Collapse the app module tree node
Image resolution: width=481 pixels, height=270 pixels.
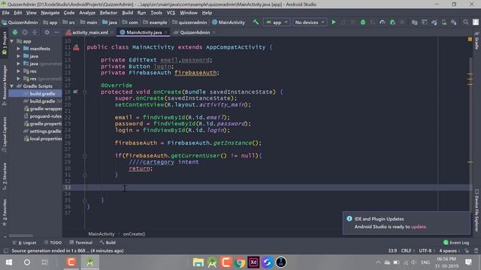tap(12, 41)
